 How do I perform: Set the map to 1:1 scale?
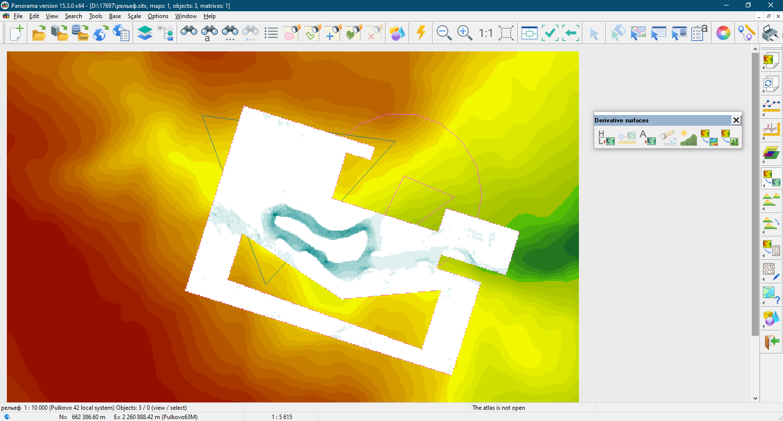(x=485, y=33)
